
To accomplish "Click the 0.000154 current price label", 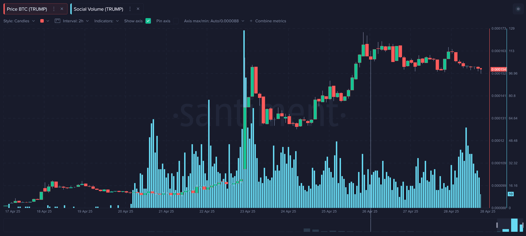I will [498, 69].
